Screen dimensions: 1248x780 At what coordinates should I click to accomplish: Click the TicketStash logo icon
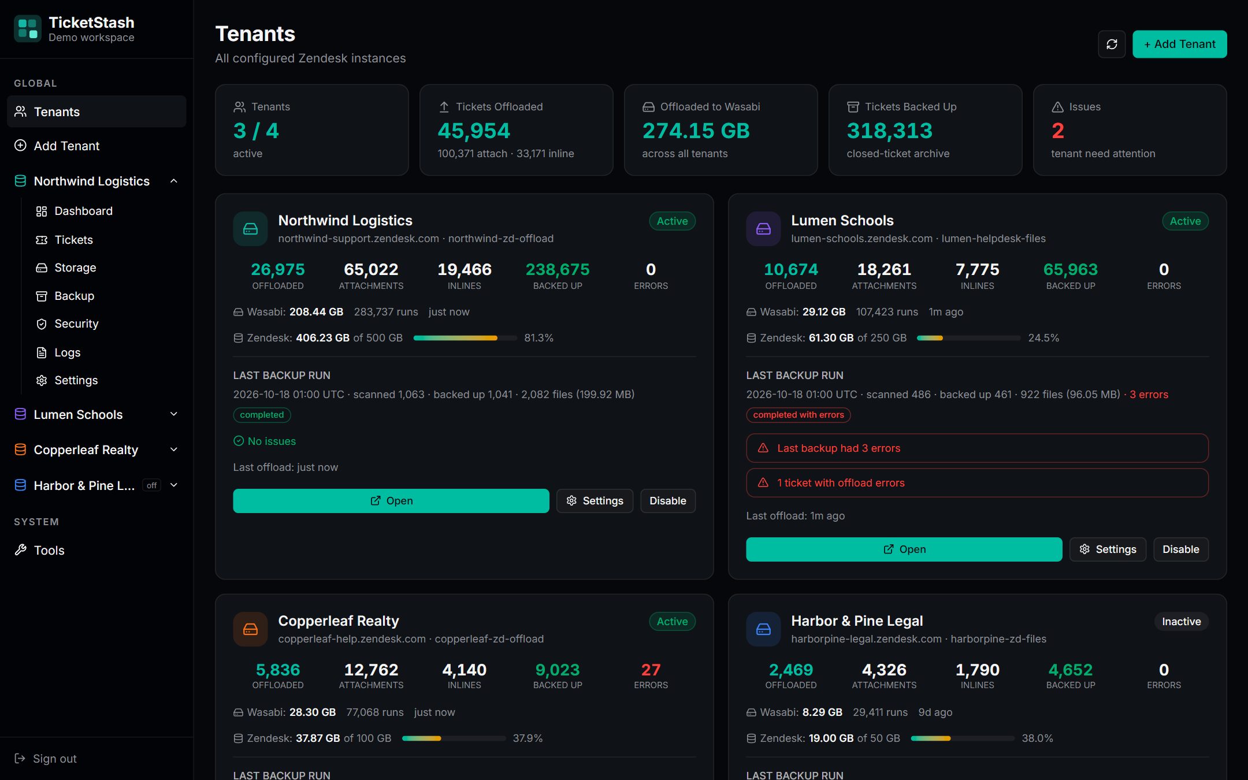[27, 28]
